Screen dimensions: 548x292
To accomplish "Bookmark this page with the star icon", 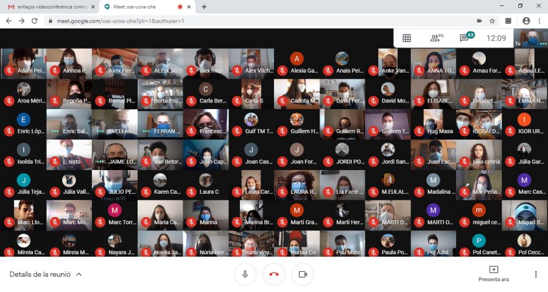I will [492, 21].
